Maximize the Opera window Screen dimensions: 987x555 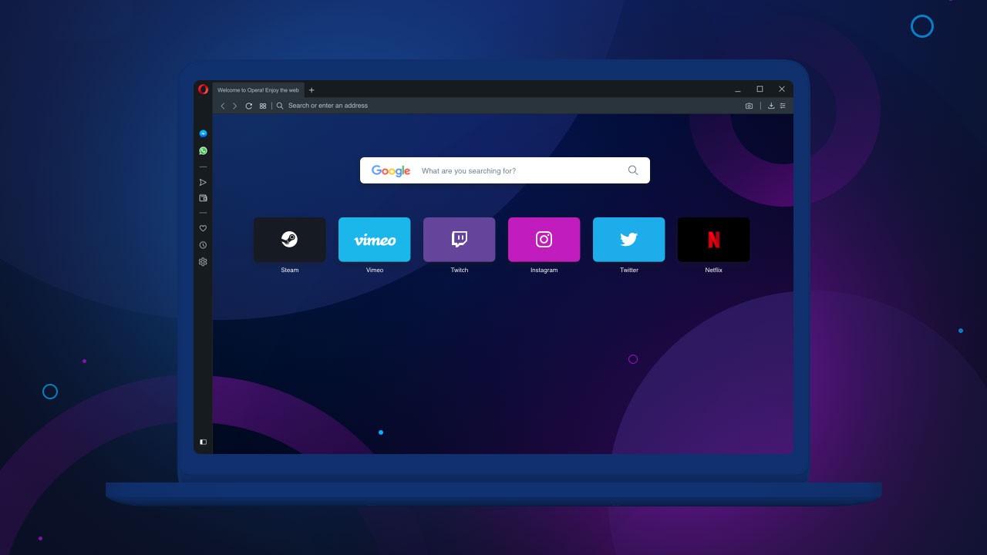760,89
